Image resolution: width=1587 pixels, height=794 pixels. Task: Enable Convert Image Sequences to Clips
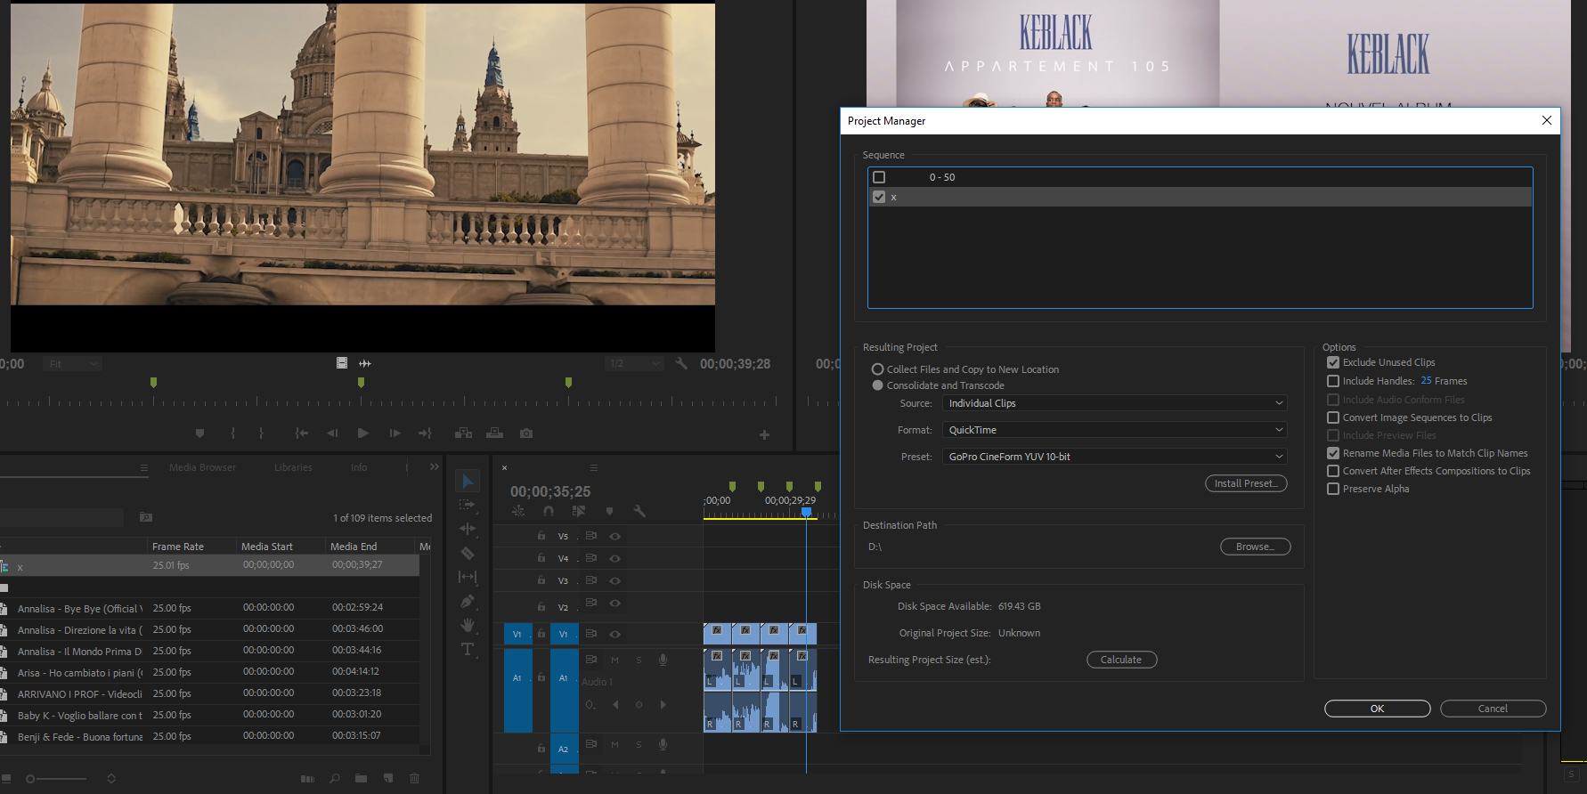click(1333, 417)
